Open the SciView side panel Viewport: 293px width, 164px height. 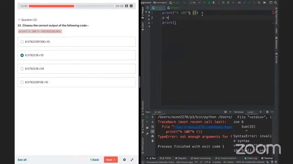coord(277,58)
